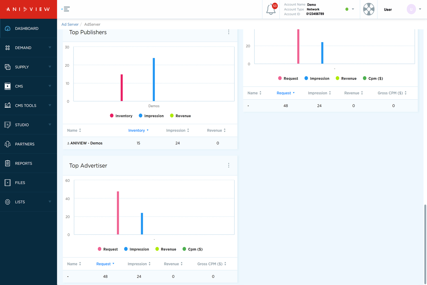Sort the Revenue column in Top Advertiser table
Image resolution: width=427 pixels, height=285 pixels.
(173, 264)
